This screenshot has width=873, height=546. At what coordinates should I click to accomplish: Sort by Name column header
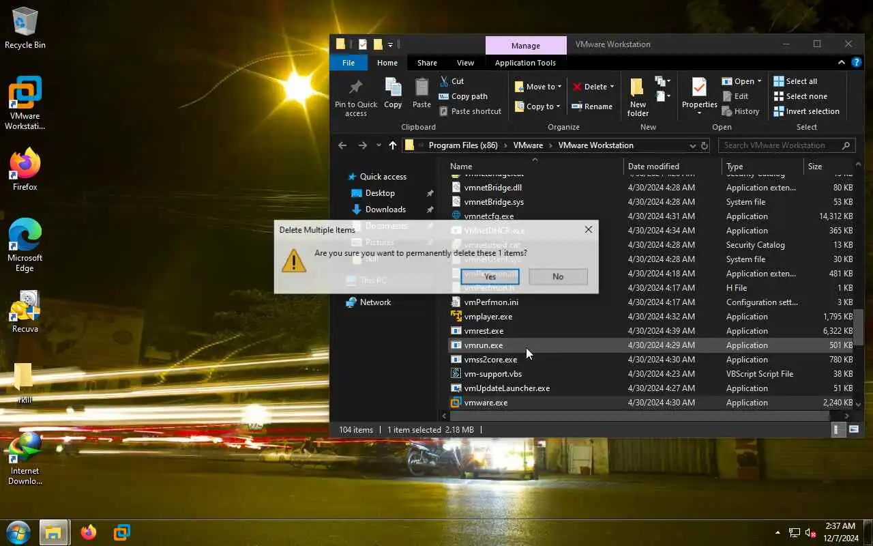[536, 167]
